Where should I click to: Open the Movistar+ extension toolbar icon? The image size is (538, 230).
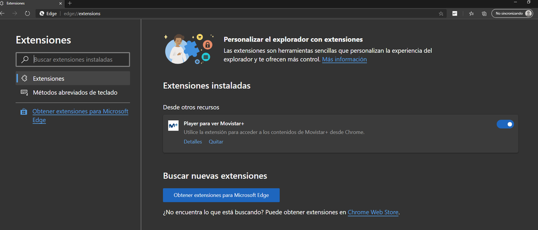pos(455,13)
